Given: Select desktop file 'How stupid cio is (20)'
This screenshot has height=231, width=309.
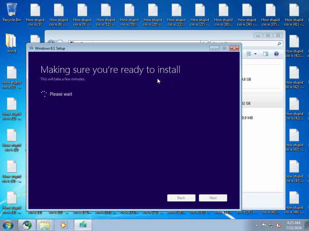Looking at the screenshot, I should (153, 15).
